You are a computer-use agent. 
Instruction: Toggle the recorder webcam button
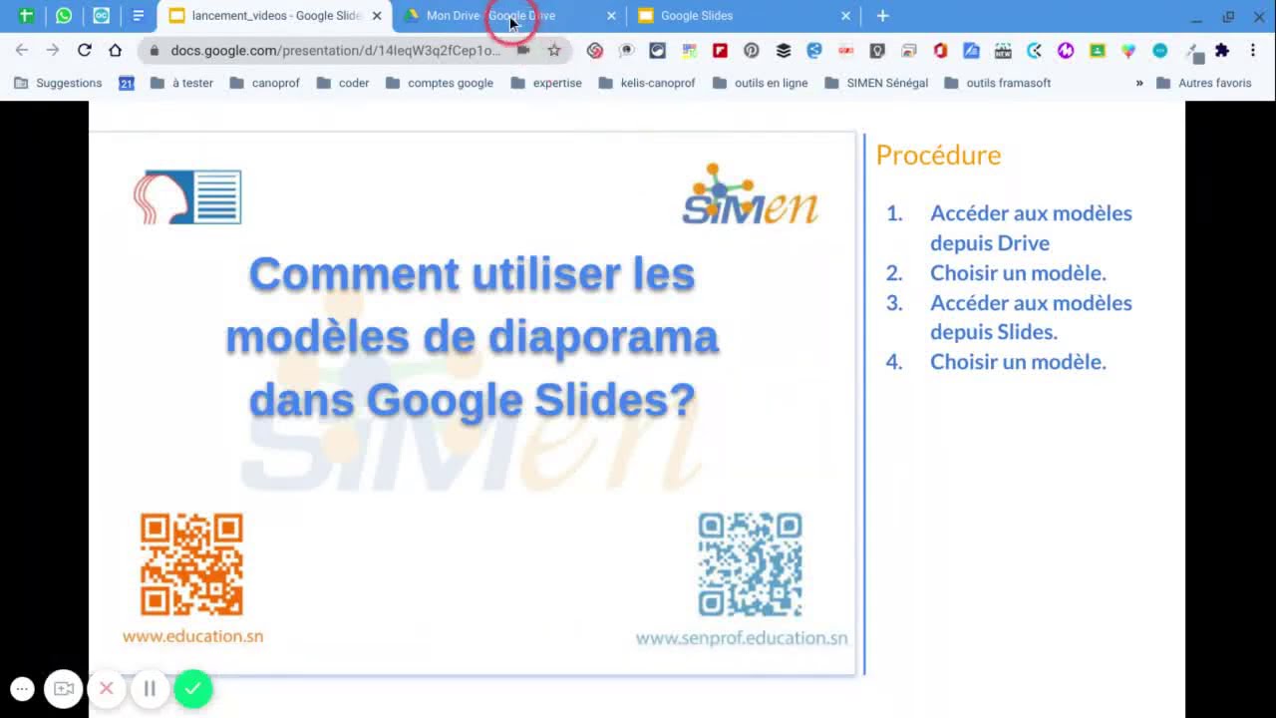[x=64, y=688]
